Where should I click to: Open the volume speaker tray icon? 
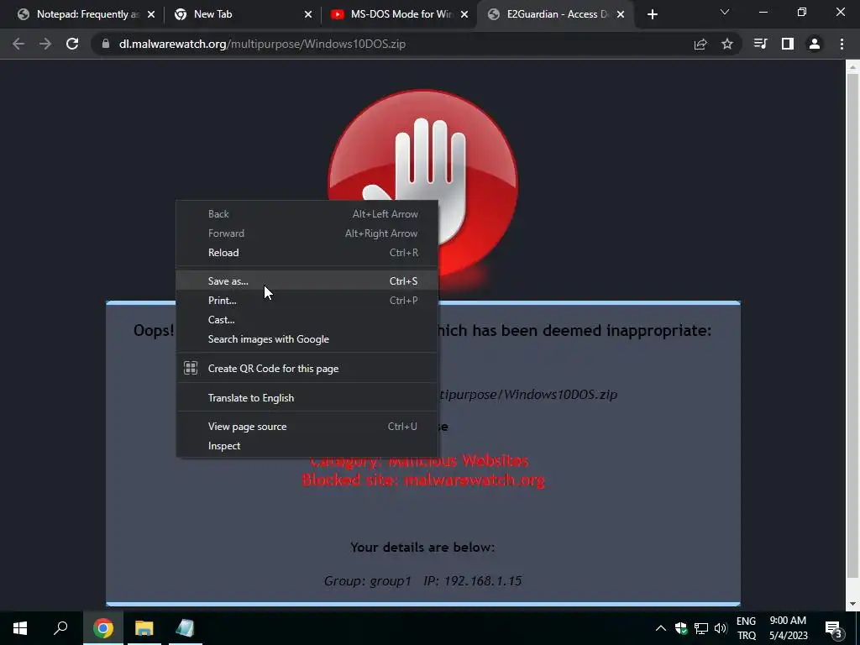pos(721,628)
